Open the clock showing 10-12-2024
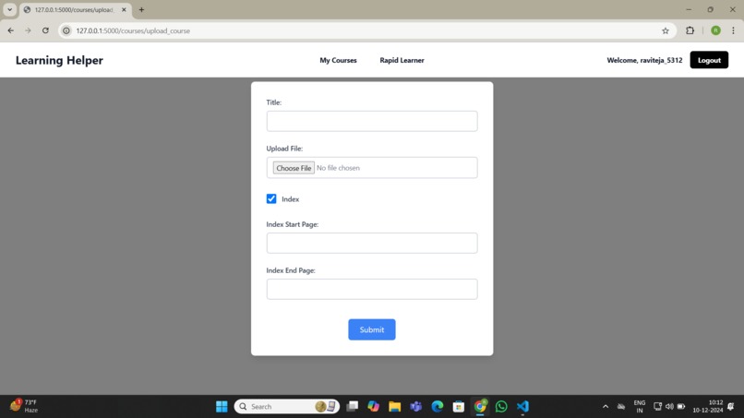The image size is (744, 418). coord(707,407)
